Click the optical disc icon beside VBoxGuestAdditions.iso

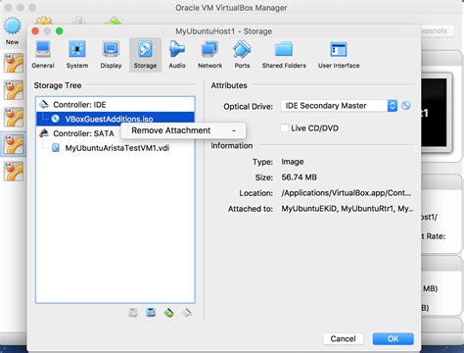(56, 119)
